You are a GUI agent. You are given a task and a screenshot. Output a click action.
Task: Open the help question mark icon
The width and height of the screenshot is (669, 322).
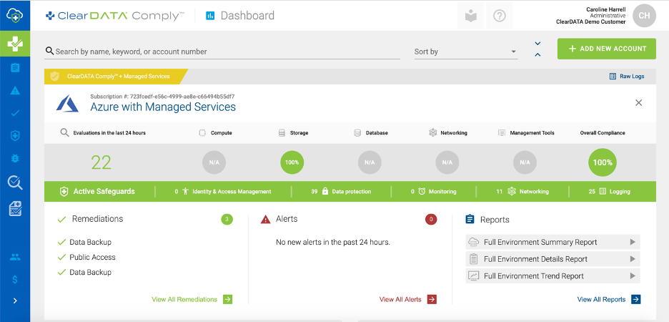tap(499, 16)
